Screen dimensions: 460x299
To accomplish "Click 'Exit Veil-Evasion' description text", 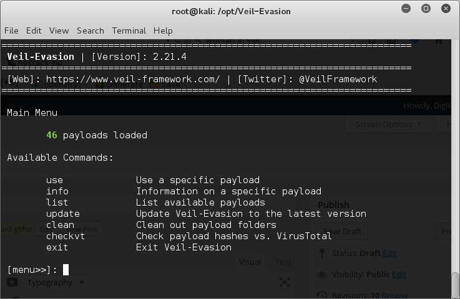I will [184, 247].
